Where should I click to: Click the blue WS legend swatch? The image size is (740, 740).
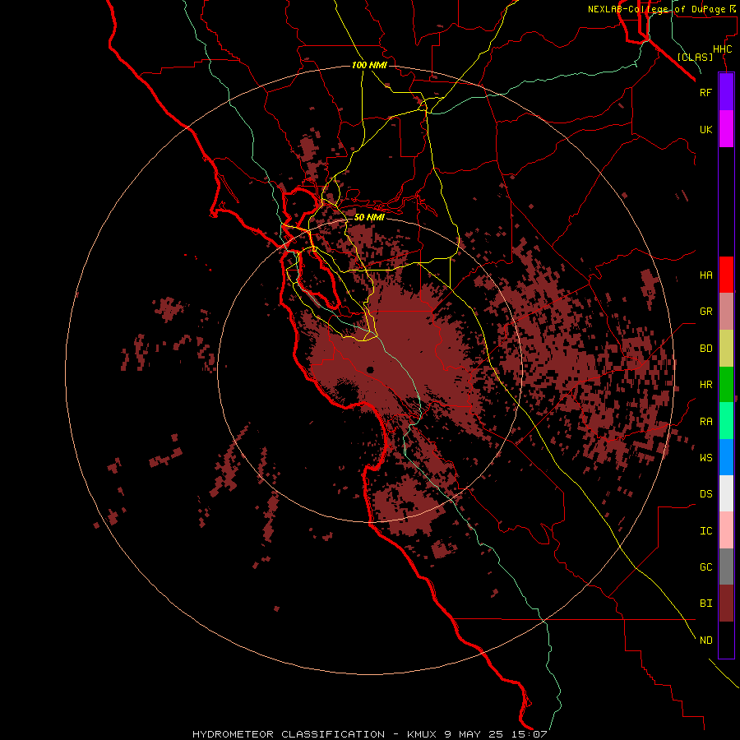pyautogui.click(x=726, y=457)
